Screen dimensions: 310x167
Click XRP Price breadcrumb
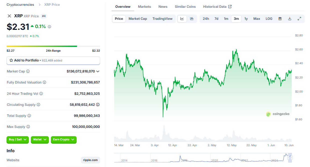[x=52, y=5]
